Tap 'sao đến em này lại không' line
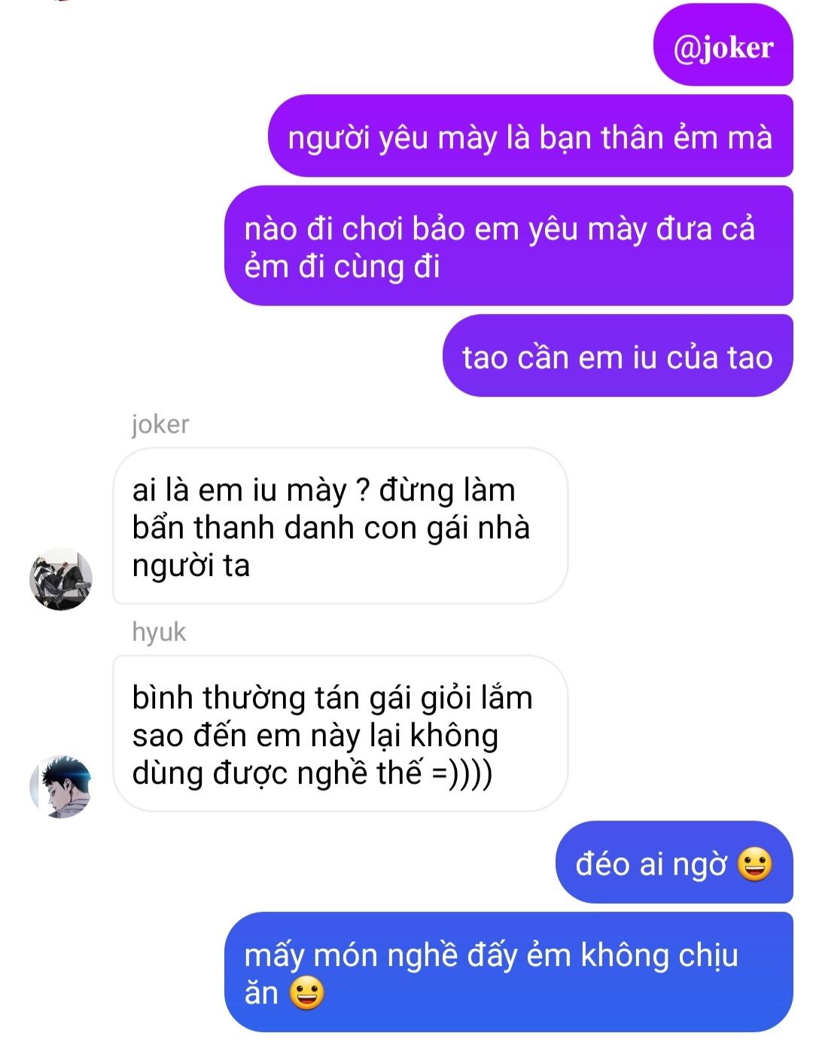The height and width of the screenshot is (1048, 813). (315, 736)
